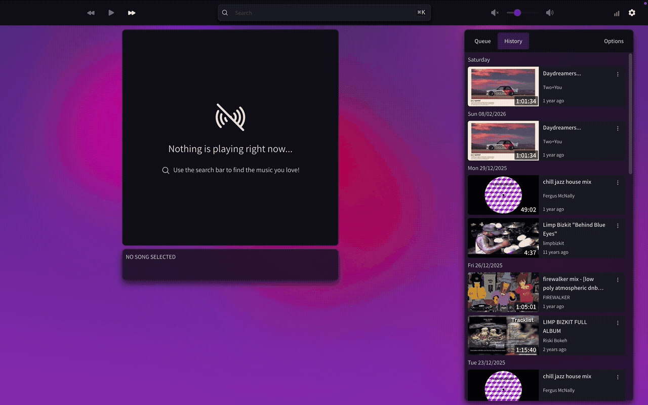The image size is (648, 405).
Task: Open the three-dot menu for chill jazz house mix
Action: click(x=618, y=182)
